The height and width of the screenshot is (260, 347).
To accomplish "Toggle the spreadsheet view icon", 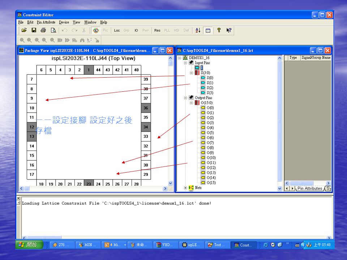I will point(208,30).
